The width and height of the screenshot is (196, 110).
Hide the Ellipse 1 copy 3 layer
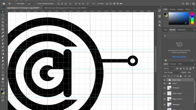click(164, 94)
